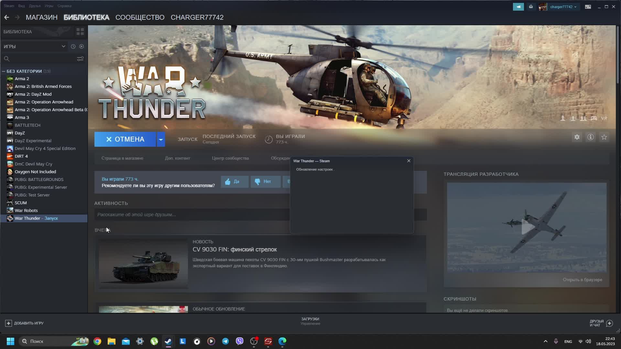621x349 pixels.
Task: Expand the ИГРЫ library dropdown
Action: [63, 47]
